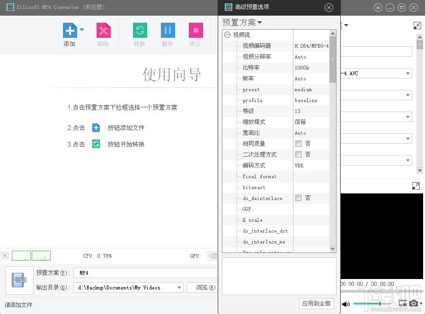The image size is (425, 314).
Task: Click the 预置方案 MP4 field
Action: pos(146,273)
